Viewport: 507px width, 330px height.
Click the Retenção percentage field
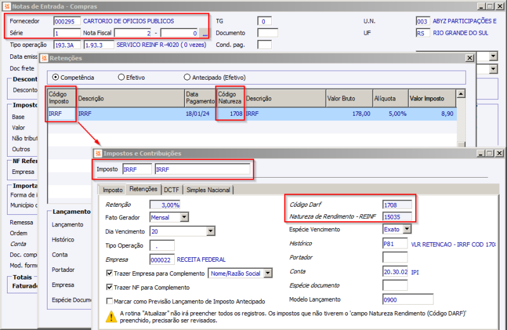pyautogui.click(x=165, y=205)
